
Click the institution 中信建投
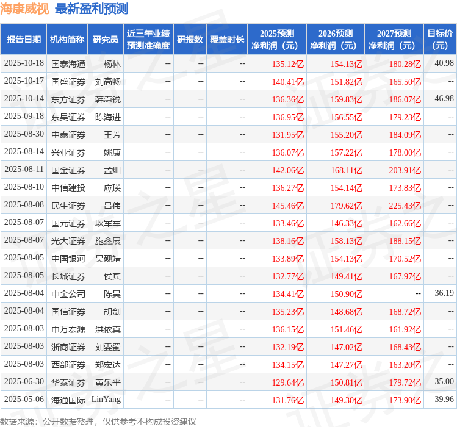68,188
